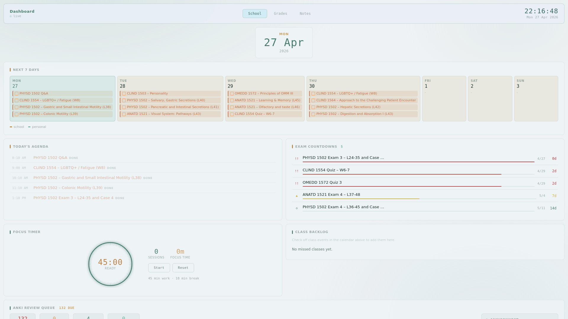
Task: Check Hepatic Secretions (L42) box
Action: (313, 107)
